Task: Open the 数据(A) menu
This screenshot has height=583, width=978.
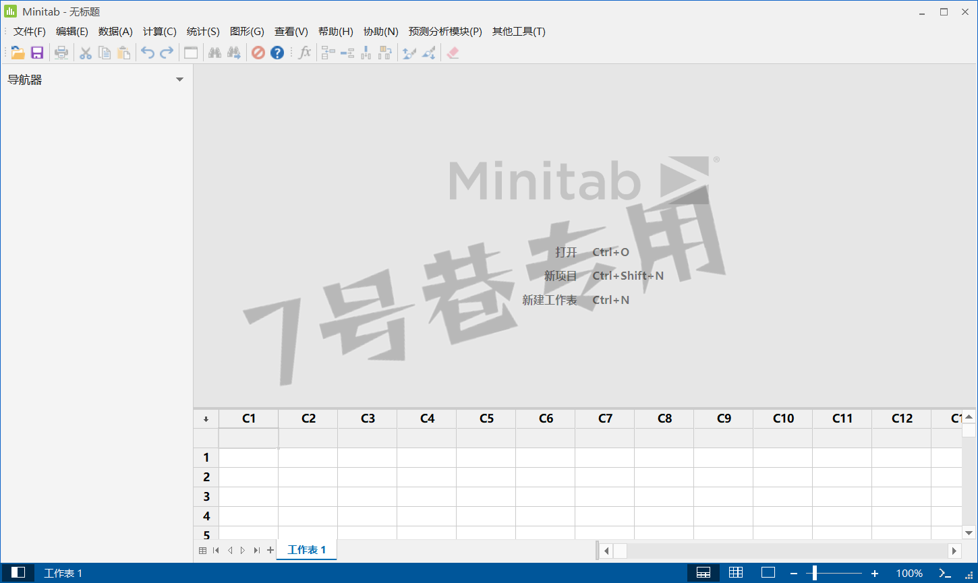Action: 115,32
